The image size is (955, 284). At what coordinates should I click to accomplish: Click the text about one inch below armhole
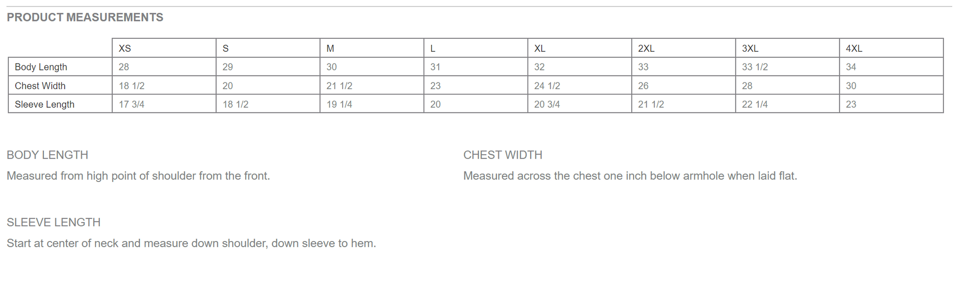pyautogui.click(x=630, y=176)
